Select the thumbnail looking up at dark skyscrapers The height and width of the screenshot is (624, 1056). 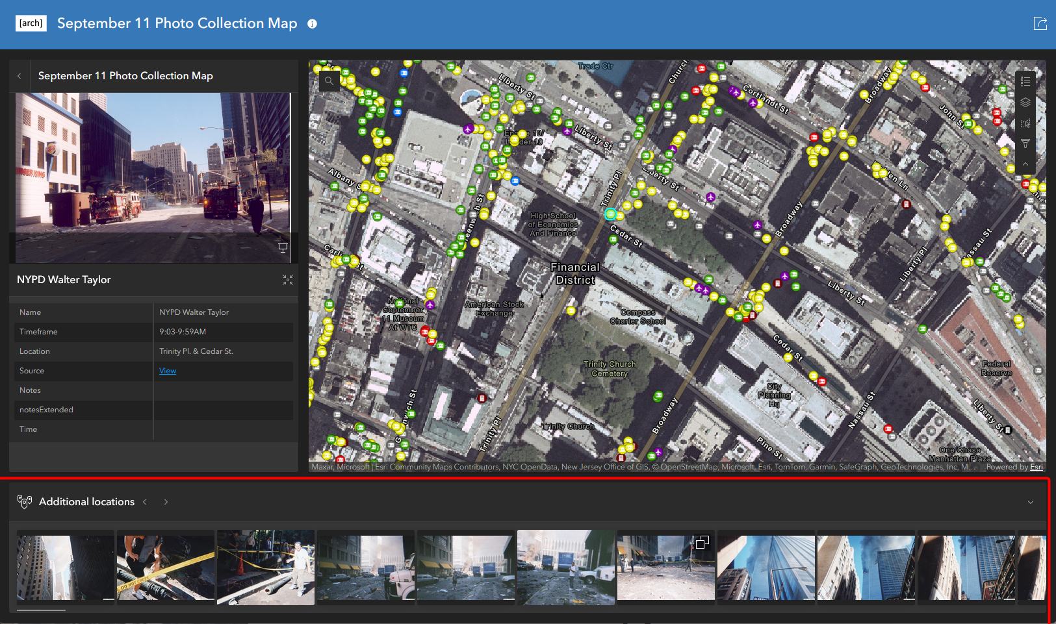[66, 568]
